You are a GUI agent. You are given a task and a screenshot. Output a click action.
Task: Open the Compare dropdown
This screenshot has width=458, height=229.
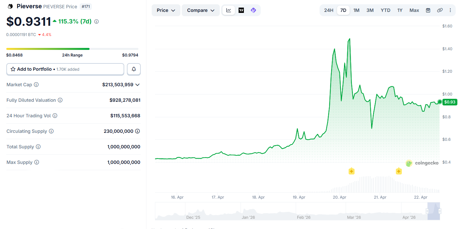click(201, 10)
